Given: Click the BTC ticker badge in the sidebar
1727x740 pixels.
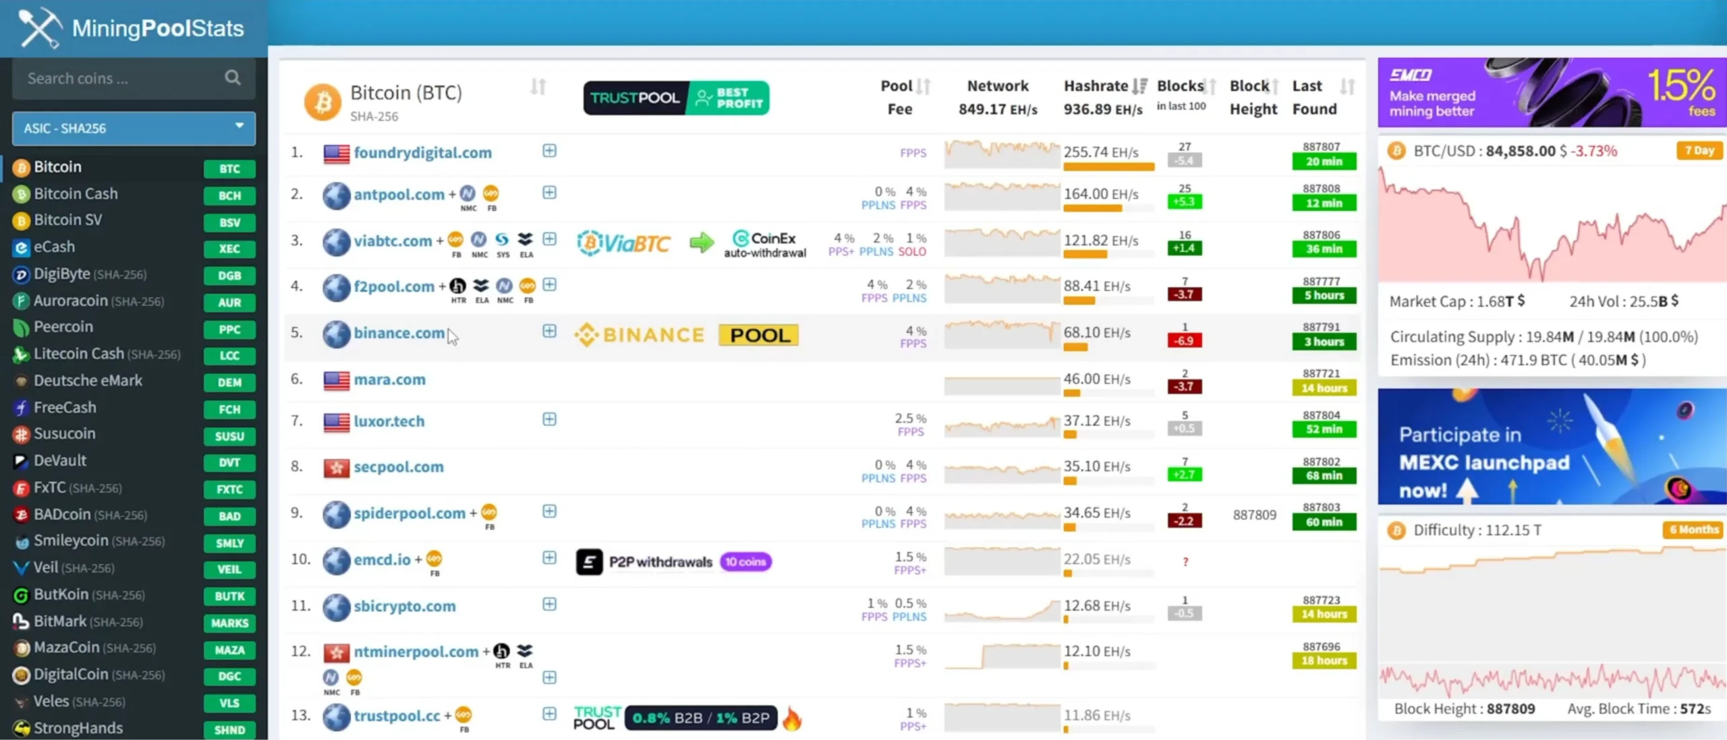Looking at the screenshot, I should pos(229,168).
